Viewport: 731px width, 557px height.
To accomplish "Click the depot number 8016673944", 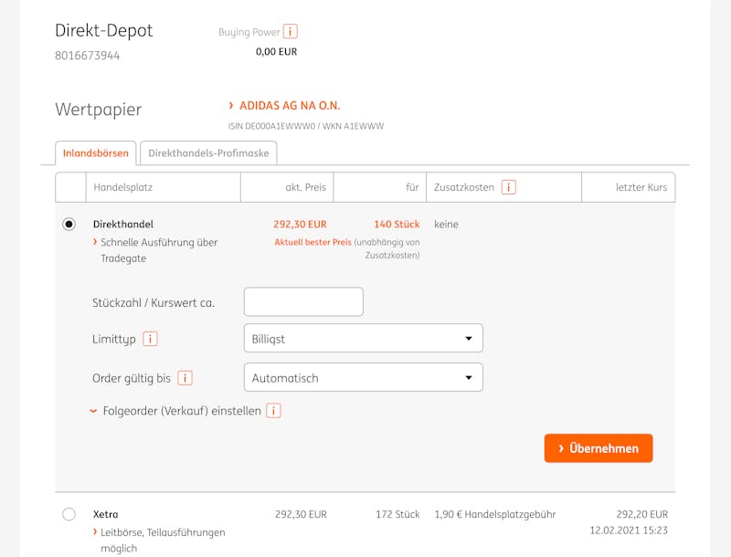I will coord(88,56).
